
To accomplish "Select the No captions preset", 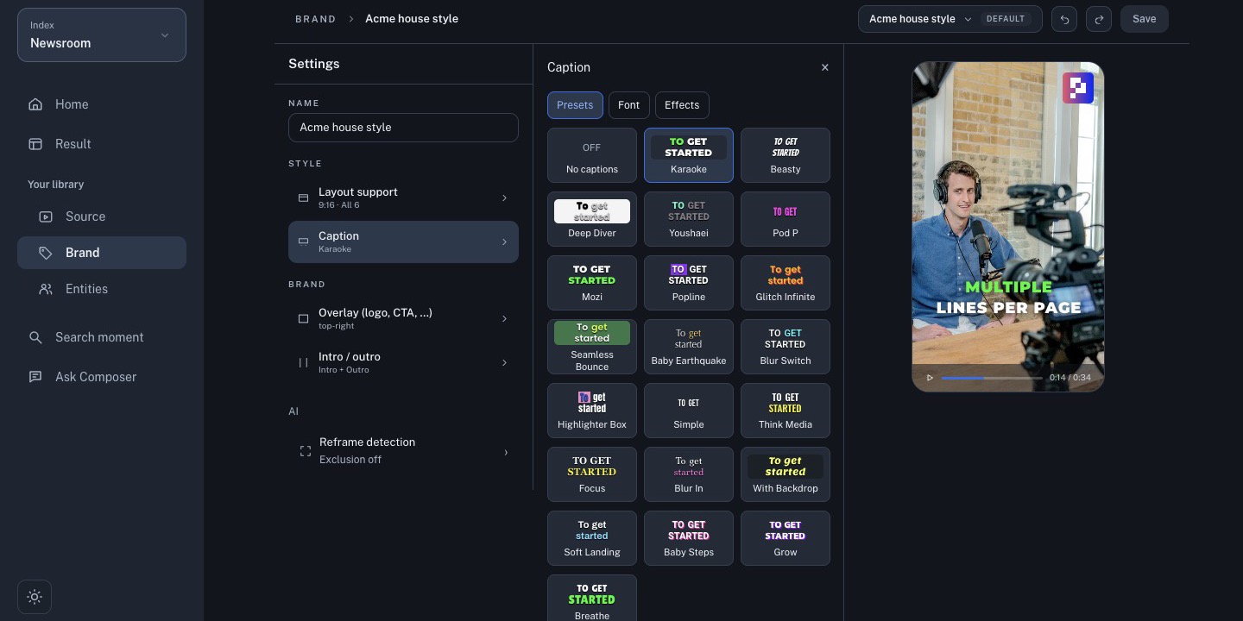I will pos(592,155).
